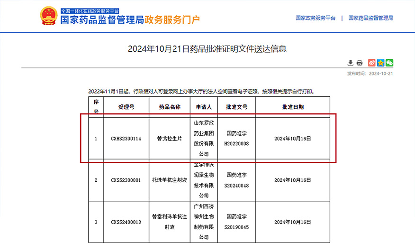Share the page via Weibo icon
The width and height of the screenshot is (415, 243).
(372, 63)
